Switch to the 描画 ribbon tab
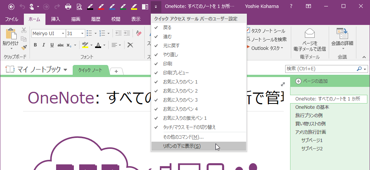This screenshot has height=170, width=370. click(x=75, y=19)
